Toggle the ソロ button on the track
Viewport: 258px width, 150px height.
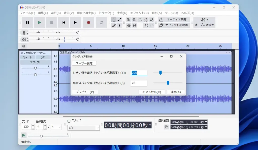pos(43,57)
